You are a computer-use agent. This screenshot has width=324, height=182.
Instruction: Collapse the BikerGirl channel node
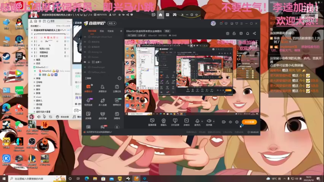coord(34,67)
